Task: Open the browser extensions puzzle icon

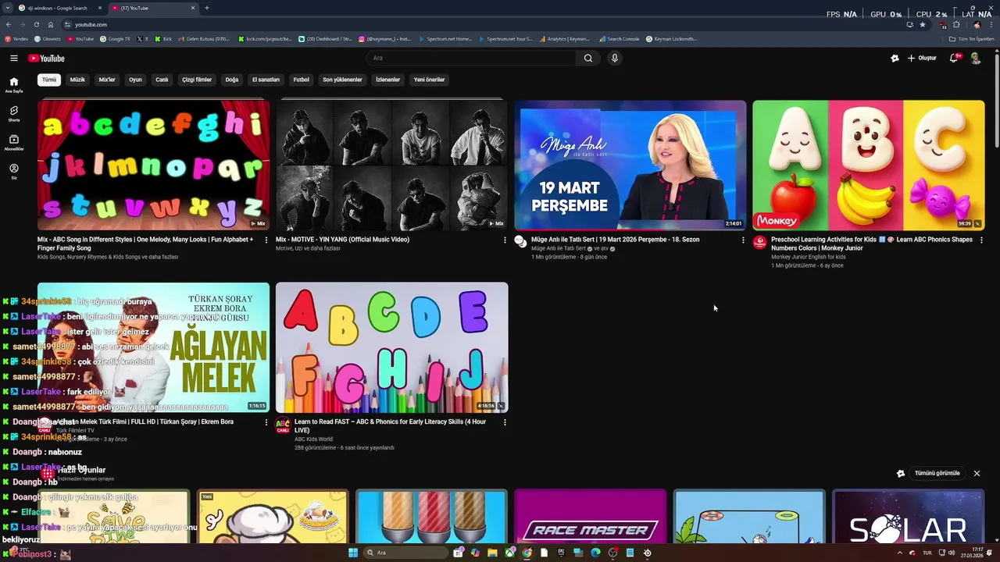Action: click(956, 24)
